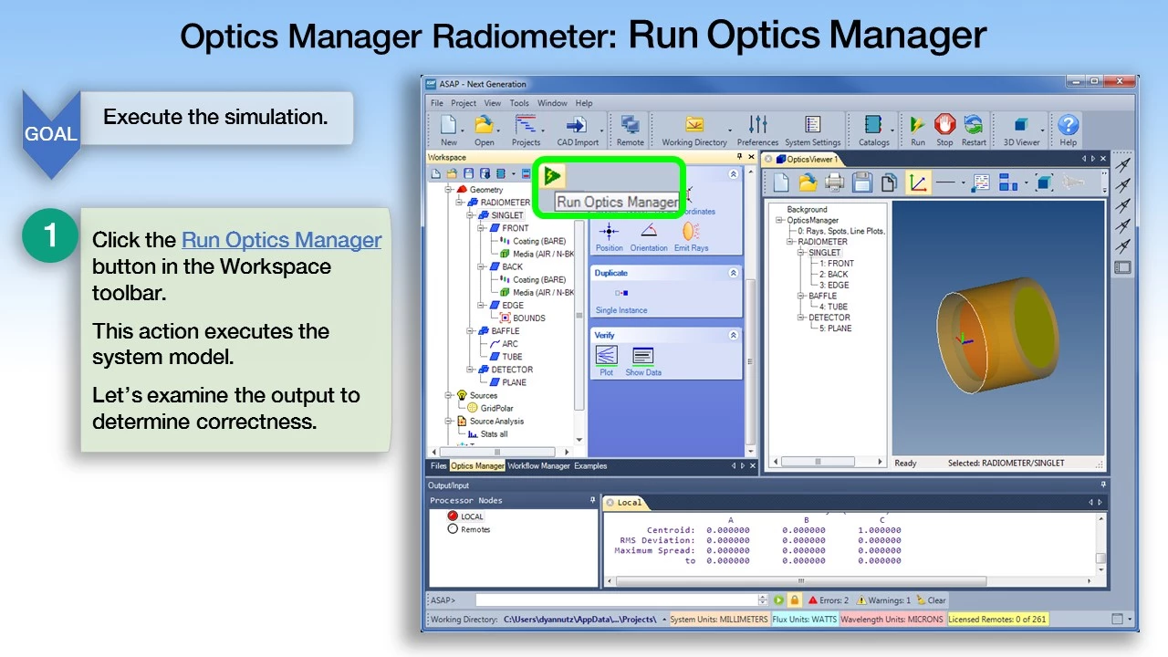Click the Plot icon under Verify

coord(606,360)
